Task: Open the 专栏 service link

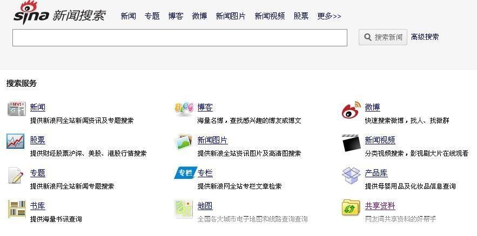Action: pos(205,173)
